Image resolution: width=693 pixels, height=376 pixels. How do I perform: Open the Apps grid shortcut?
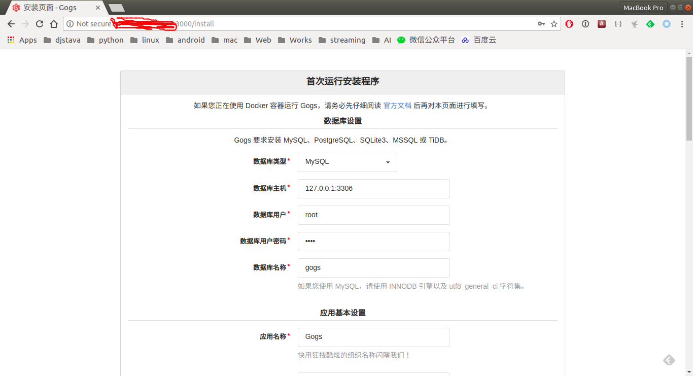(x=22, y=40)
